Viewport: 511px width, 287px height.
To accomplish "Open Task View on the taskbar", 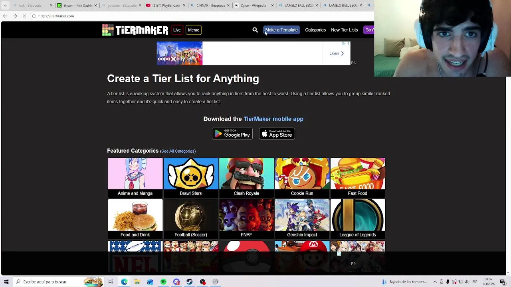I will [111, 282].
